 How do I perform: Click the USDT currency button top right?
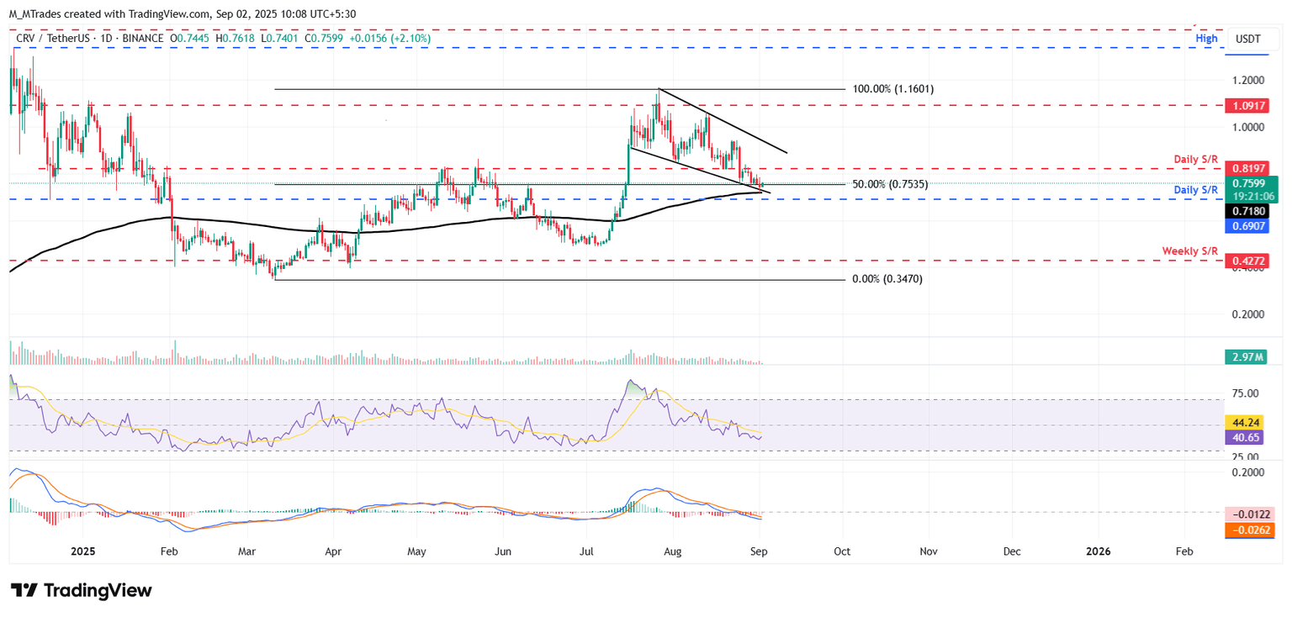pyautogui.click(x=1247, y=38)
